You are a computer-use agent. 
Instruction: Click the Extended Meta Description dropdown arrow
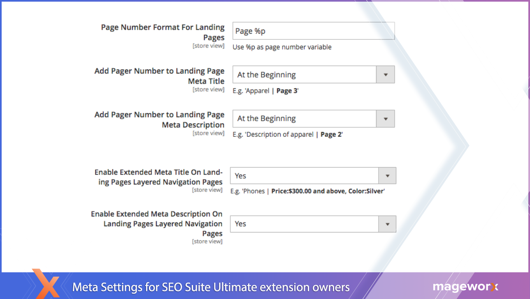(x=387, y=224)
